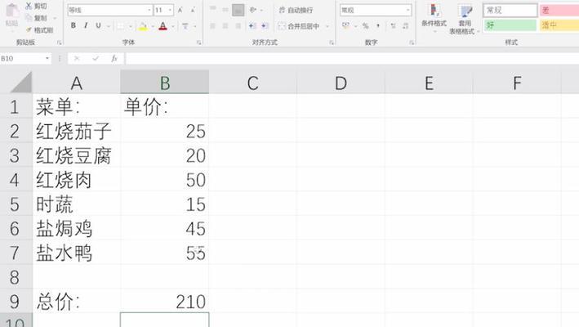Align cell text to the left
Image resolution: width=579 pixels, height=327 pixels.
pos(212,26)
